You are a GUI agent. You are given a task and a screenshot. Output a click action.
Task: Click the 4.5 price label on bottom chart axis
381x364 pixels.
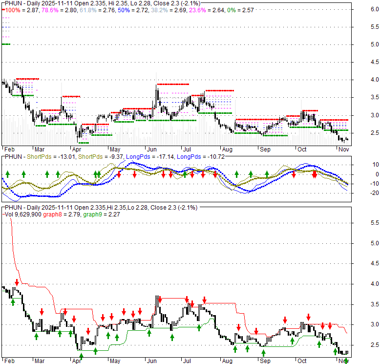(x=375, y=263)
